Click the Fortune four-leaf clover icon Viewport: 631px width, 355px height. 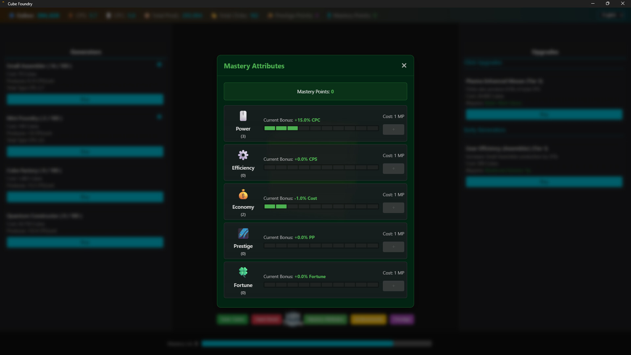pyautogui.click(x=243, y=272)
